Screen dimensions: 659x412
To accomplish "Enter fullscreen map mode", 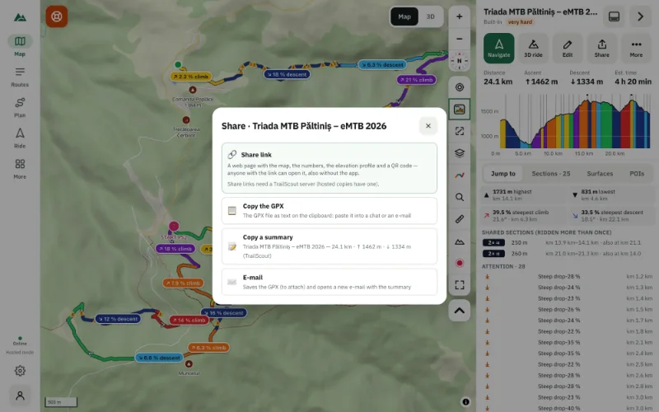I will 460,285.
